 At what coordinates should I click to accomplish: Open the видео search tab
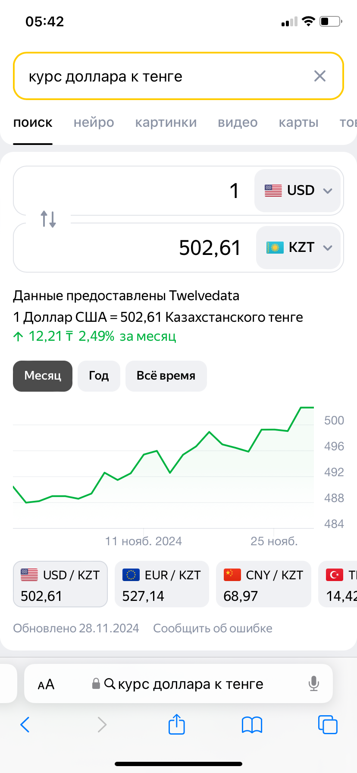238,123
